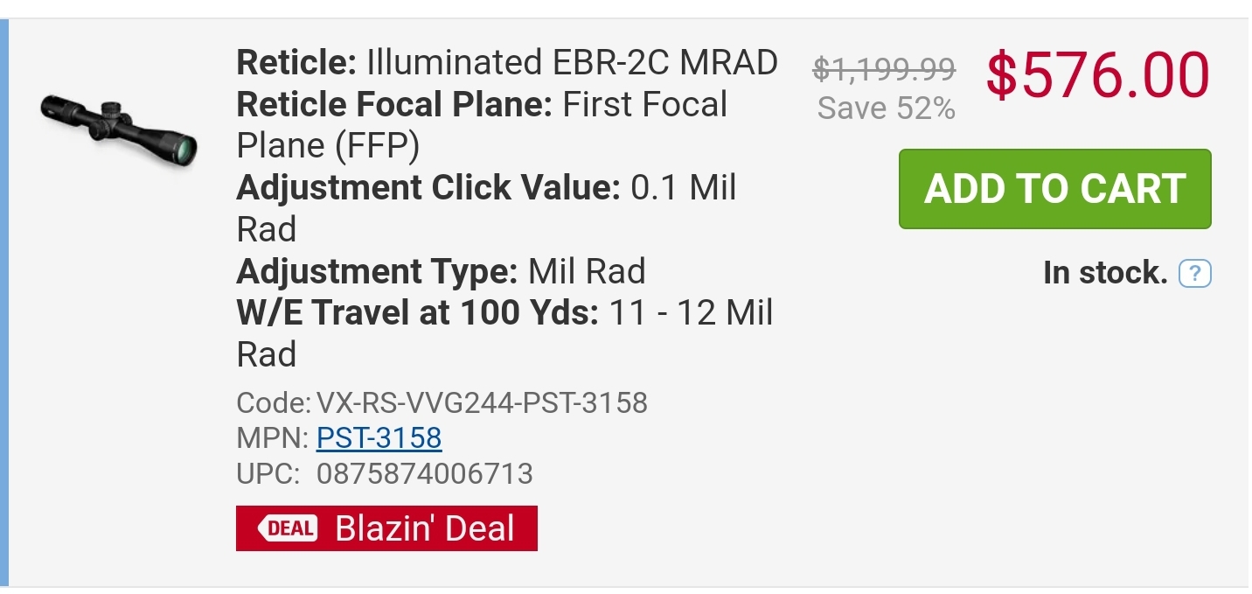Click the Blazin' Deal text in badge
1252x594 pixels.
(x=425, y=528)
